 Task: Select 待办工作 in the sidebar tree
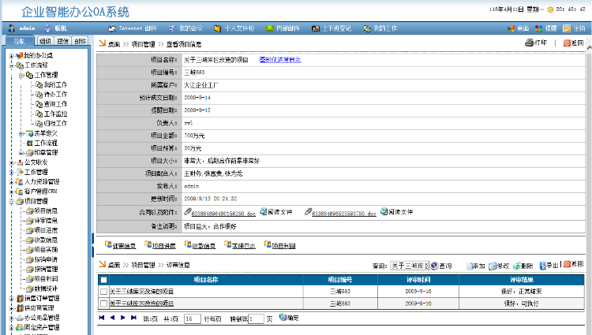point(55,95)
